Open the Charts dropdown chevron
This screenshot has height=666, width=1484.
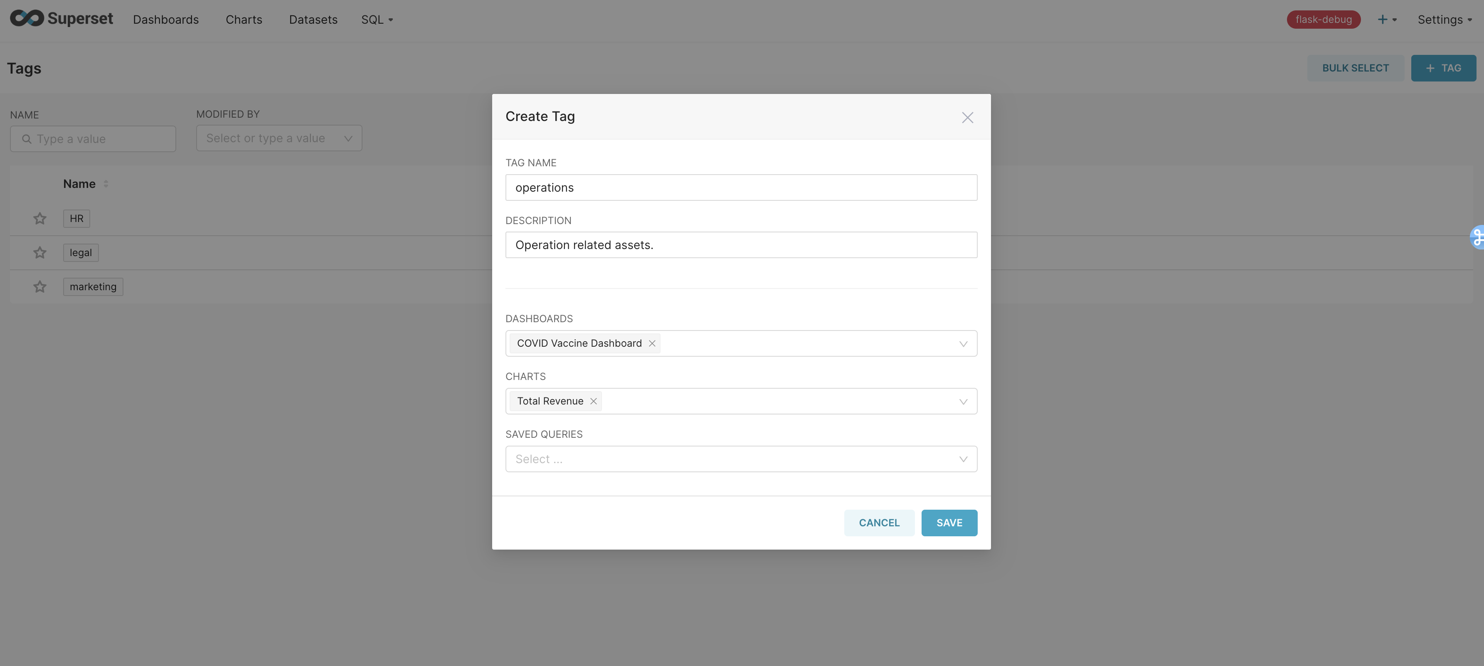(x=963, y=402)
